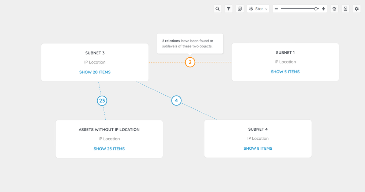Click the export file icon
Screen dimensions: 365x192
click(x=346, y=9)
